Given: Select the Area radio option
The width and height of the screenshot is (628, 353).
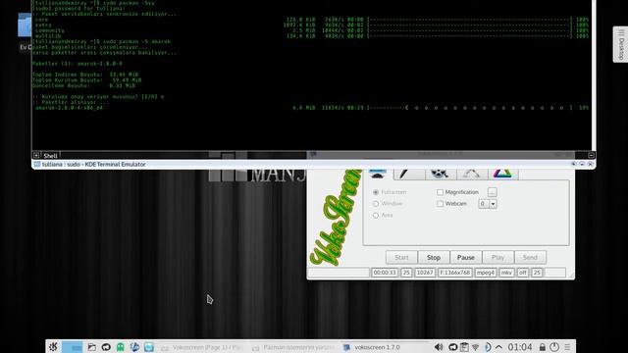Looking at the screenshot, I should click(376, 216).
